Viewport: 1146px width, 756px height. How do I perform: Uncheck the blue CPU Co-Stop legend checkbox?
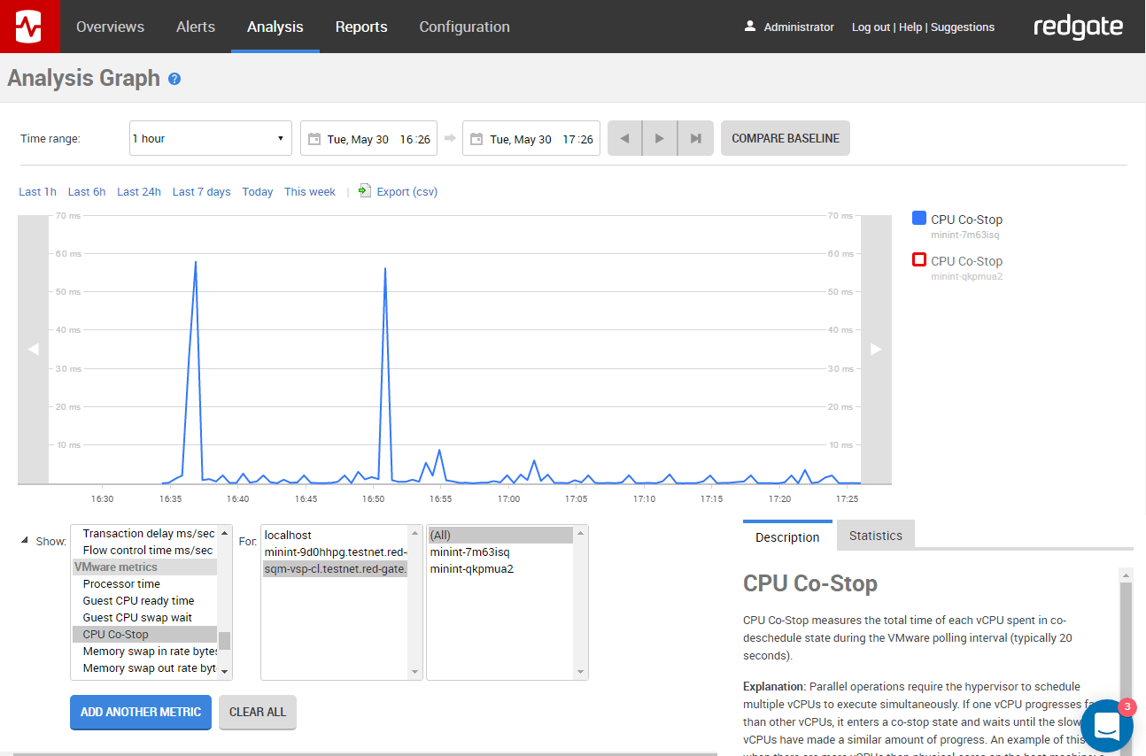(x=918, y=218)
